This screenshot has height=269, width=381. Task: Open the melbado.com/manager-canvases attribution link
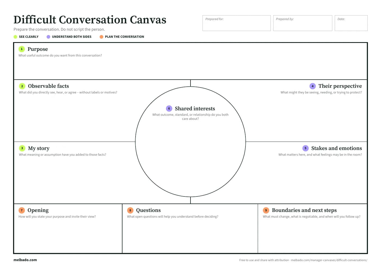(x=329, y=260)
